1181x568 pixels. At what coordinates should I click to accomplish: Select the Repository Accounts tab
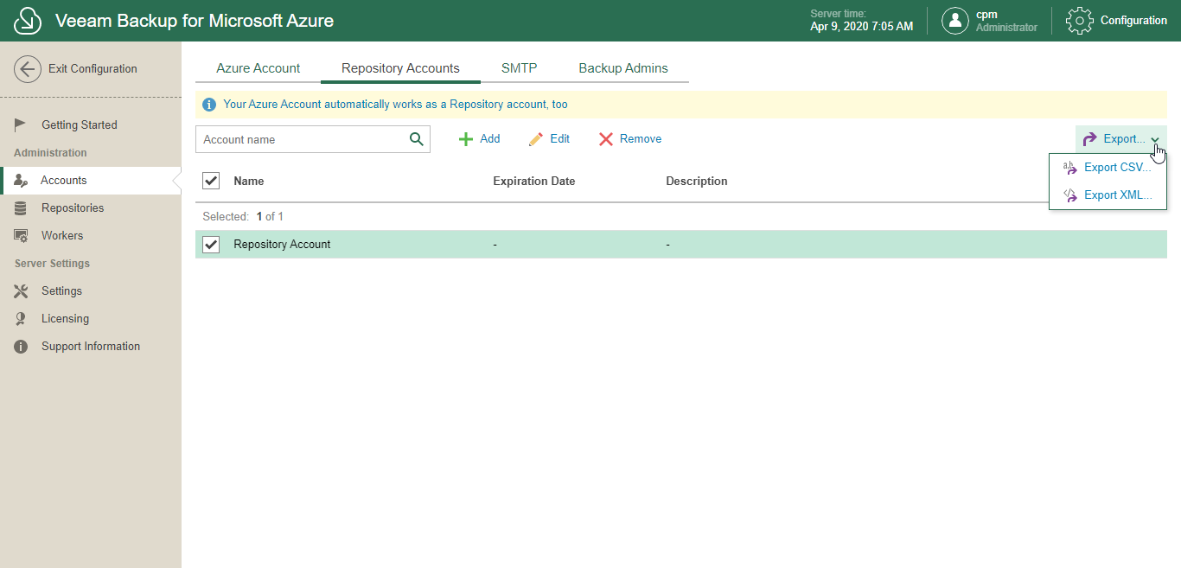400,68
